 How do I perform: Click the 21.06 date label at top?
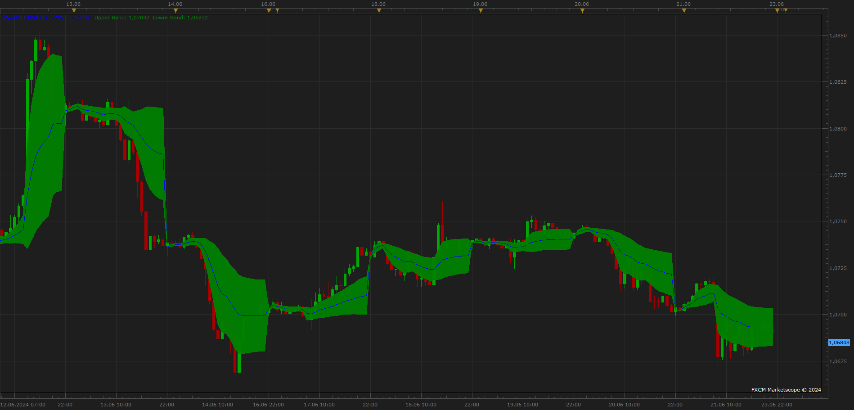click(683, 4)
